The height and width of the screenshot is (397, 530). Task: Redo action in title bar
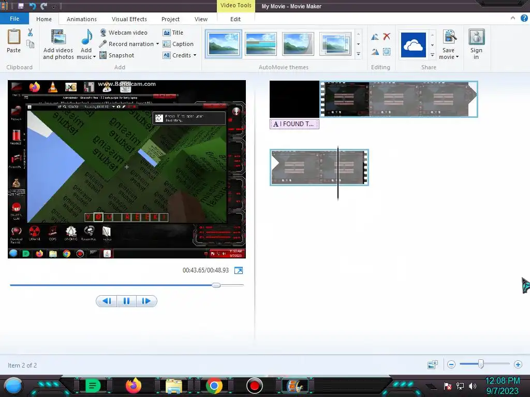tap(43, 6)
